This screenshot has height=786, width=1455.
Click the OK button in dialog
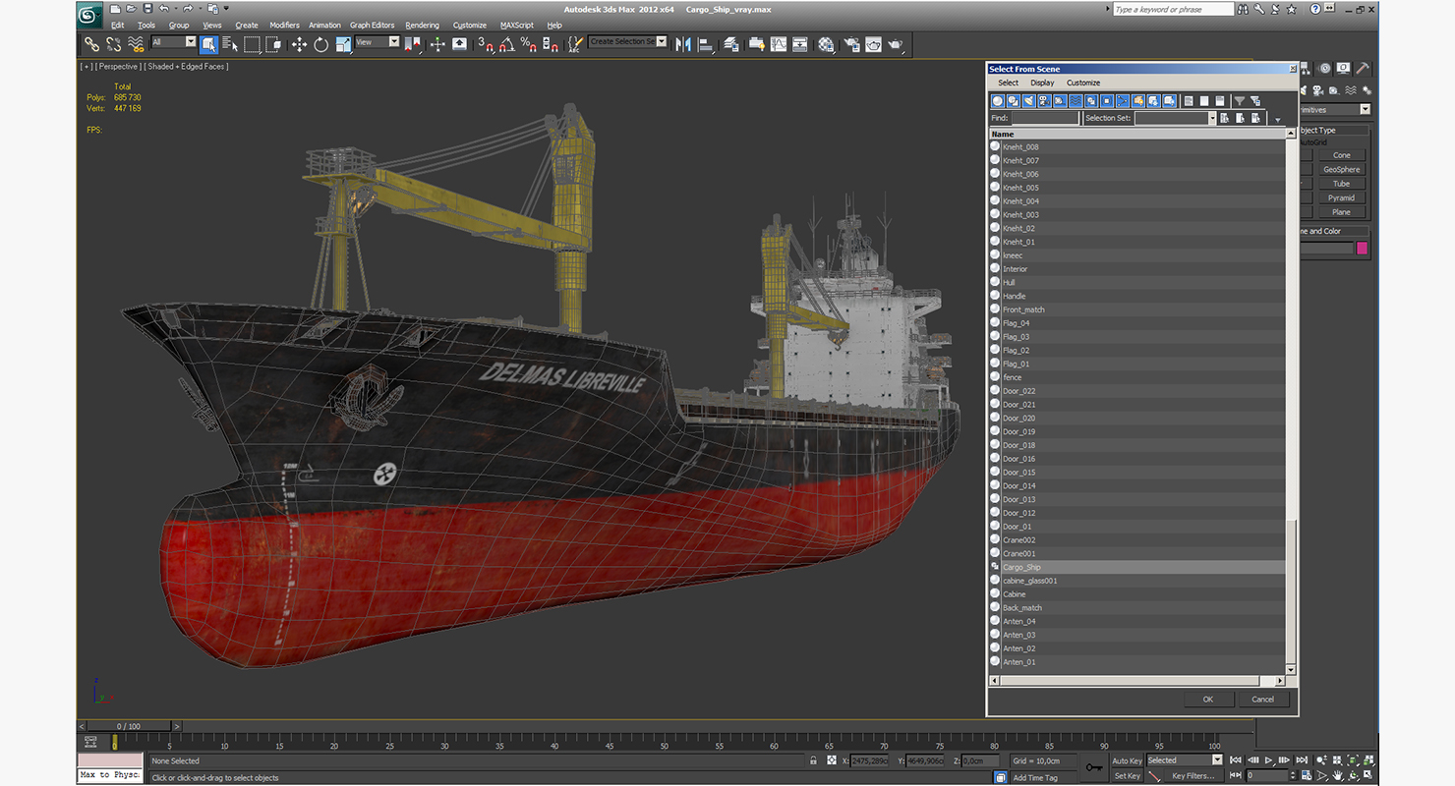click(x=1207, y=700)
